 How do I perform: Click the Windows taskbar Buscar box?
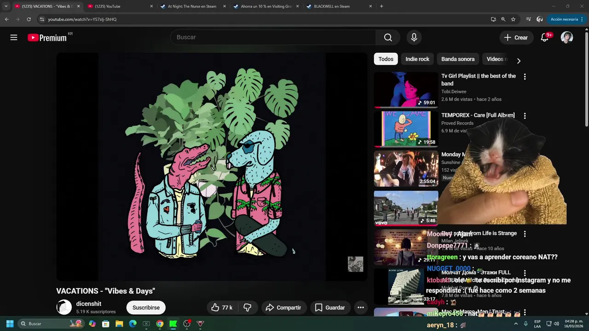coord(52,324)
